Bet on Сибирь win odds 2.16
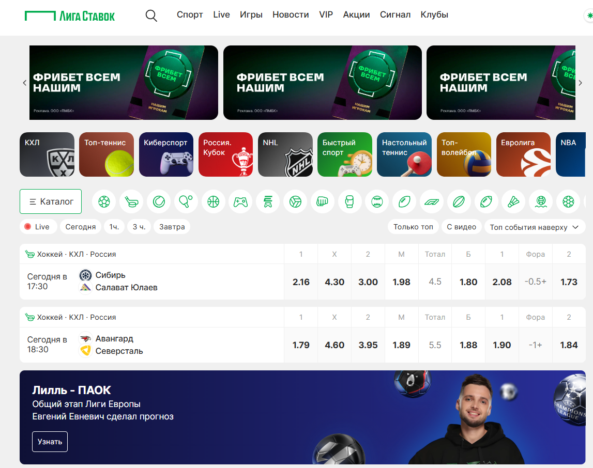 301,282
